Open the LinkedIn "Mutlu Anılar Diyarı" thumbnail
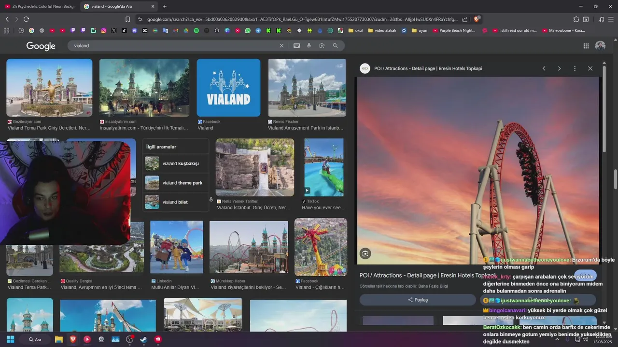618x347 pixels. pyautogui.click(x=177, y=247)
